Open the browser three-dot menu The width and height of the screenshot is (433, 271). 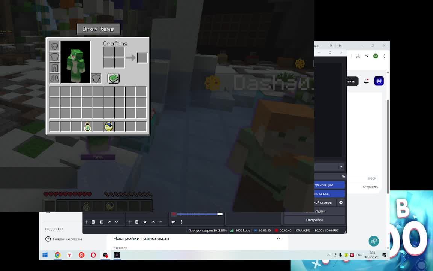(x=384, y=56)
